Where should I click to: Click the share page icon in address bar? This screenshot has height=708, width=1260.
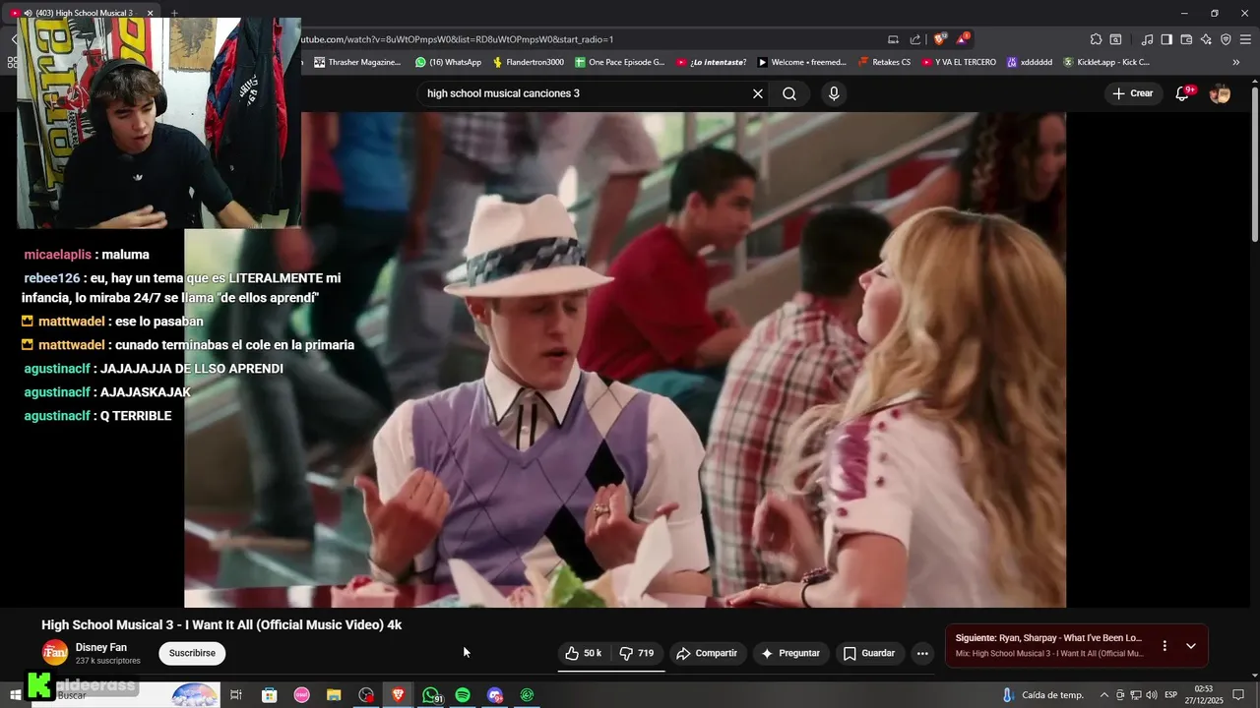(x=915, y=39)
